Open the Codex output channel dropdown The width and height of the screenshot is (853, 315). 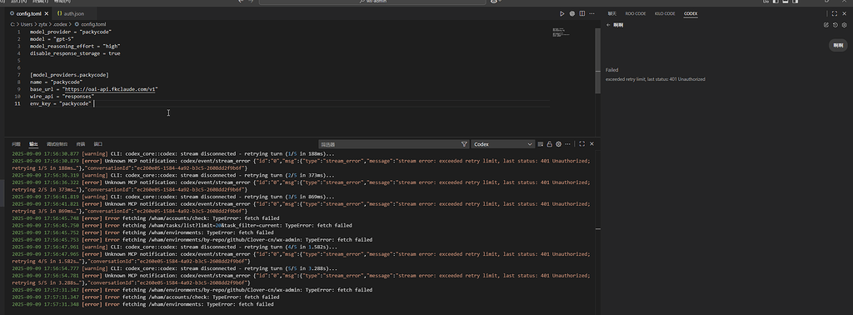pyautogui.click(x=502, y=144)
